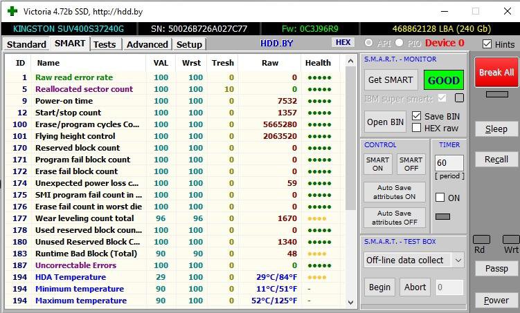Click the green GOOD status indicator

pyautogui.click(x=444, y=80)
